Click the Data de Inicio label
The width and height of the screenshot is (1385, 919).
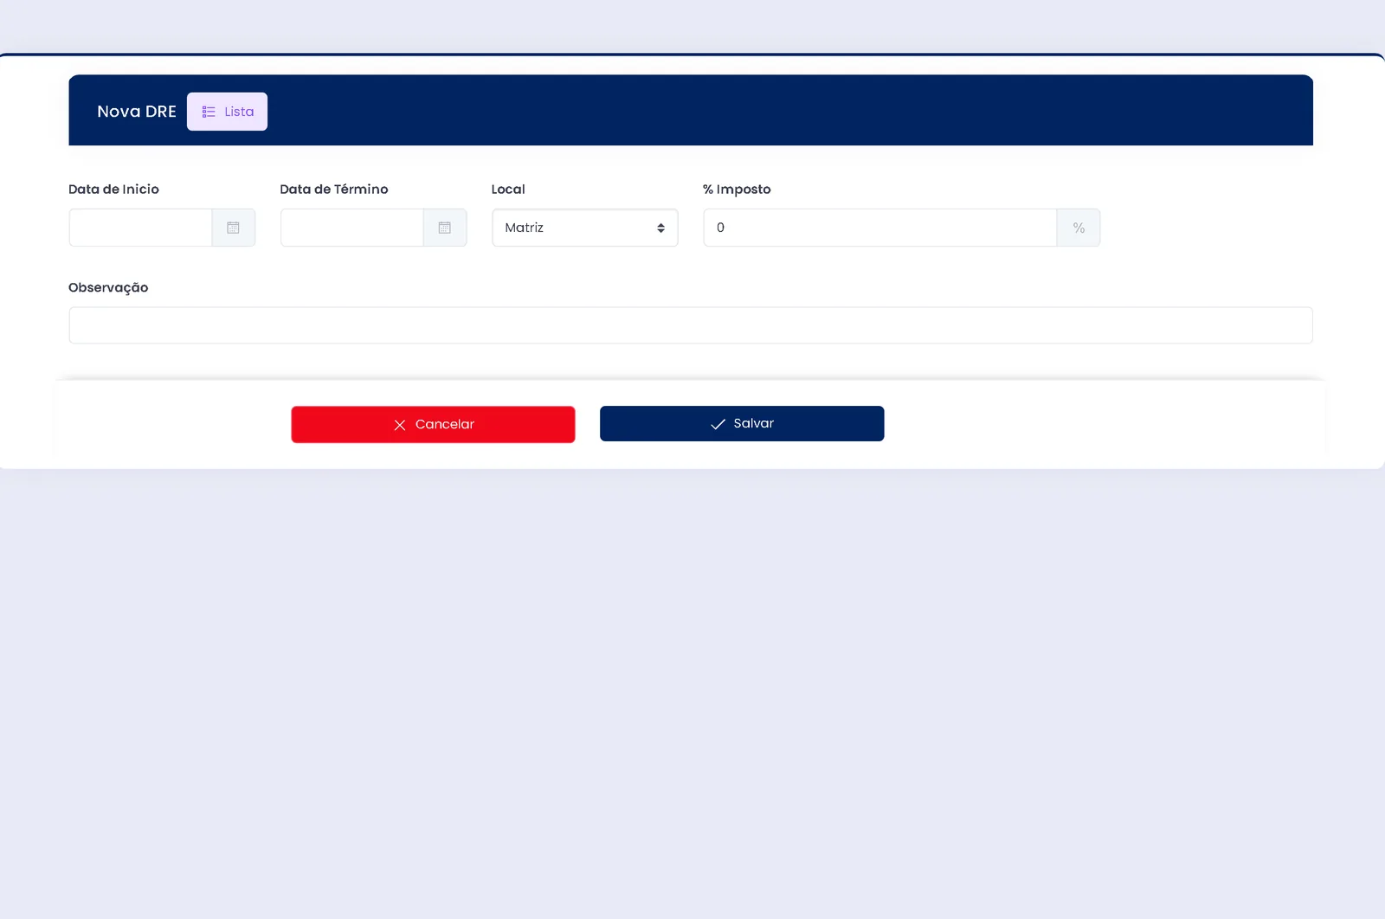click(113, 190)
